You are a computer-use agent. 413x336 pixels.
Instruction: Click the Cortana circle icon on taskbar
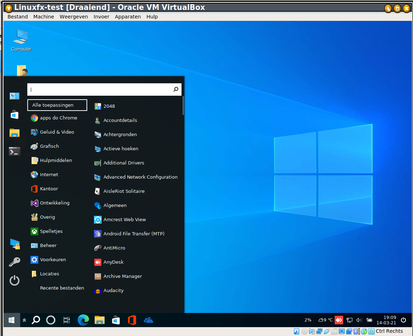click(51, 320)
